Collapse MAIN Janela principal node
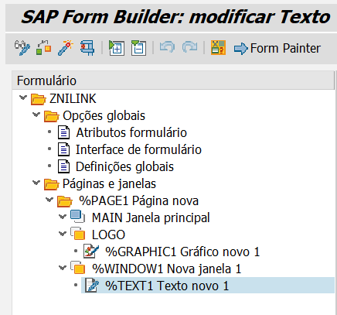Viewport: 337px width, 315px height. 63,217
